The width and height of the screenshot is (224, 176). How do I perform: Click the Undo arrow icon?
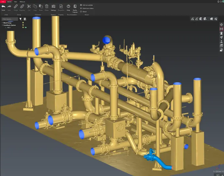[x=3, y=6]
